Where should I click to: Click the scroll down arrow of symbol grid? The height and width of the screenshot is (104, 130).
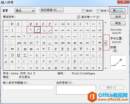[106, 68]
